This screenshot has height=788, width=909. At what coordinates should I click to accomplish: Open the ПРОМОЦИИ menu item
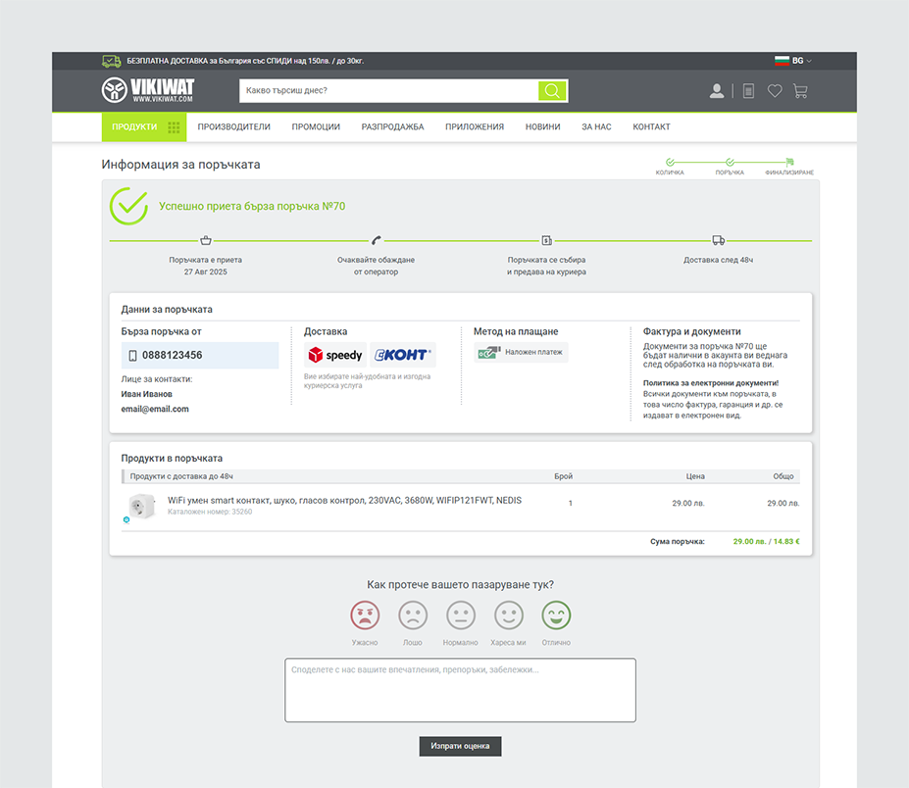click(316, 126)
